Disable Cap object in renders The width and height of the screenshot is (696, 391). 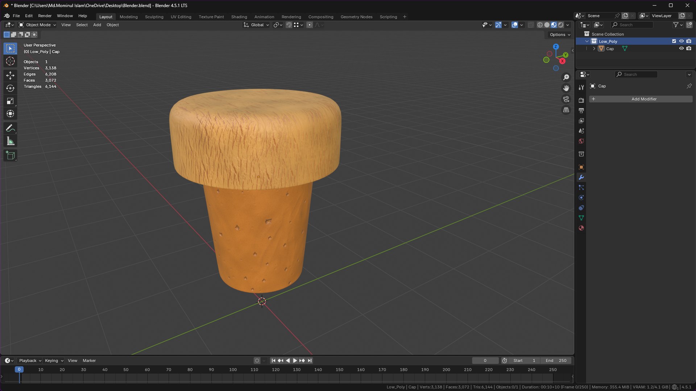[x=689, y=49]
